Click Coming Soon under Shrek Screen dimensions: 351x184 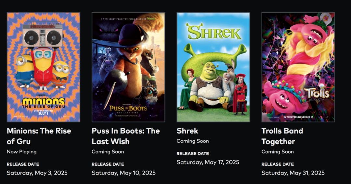(x=192, y=141)
